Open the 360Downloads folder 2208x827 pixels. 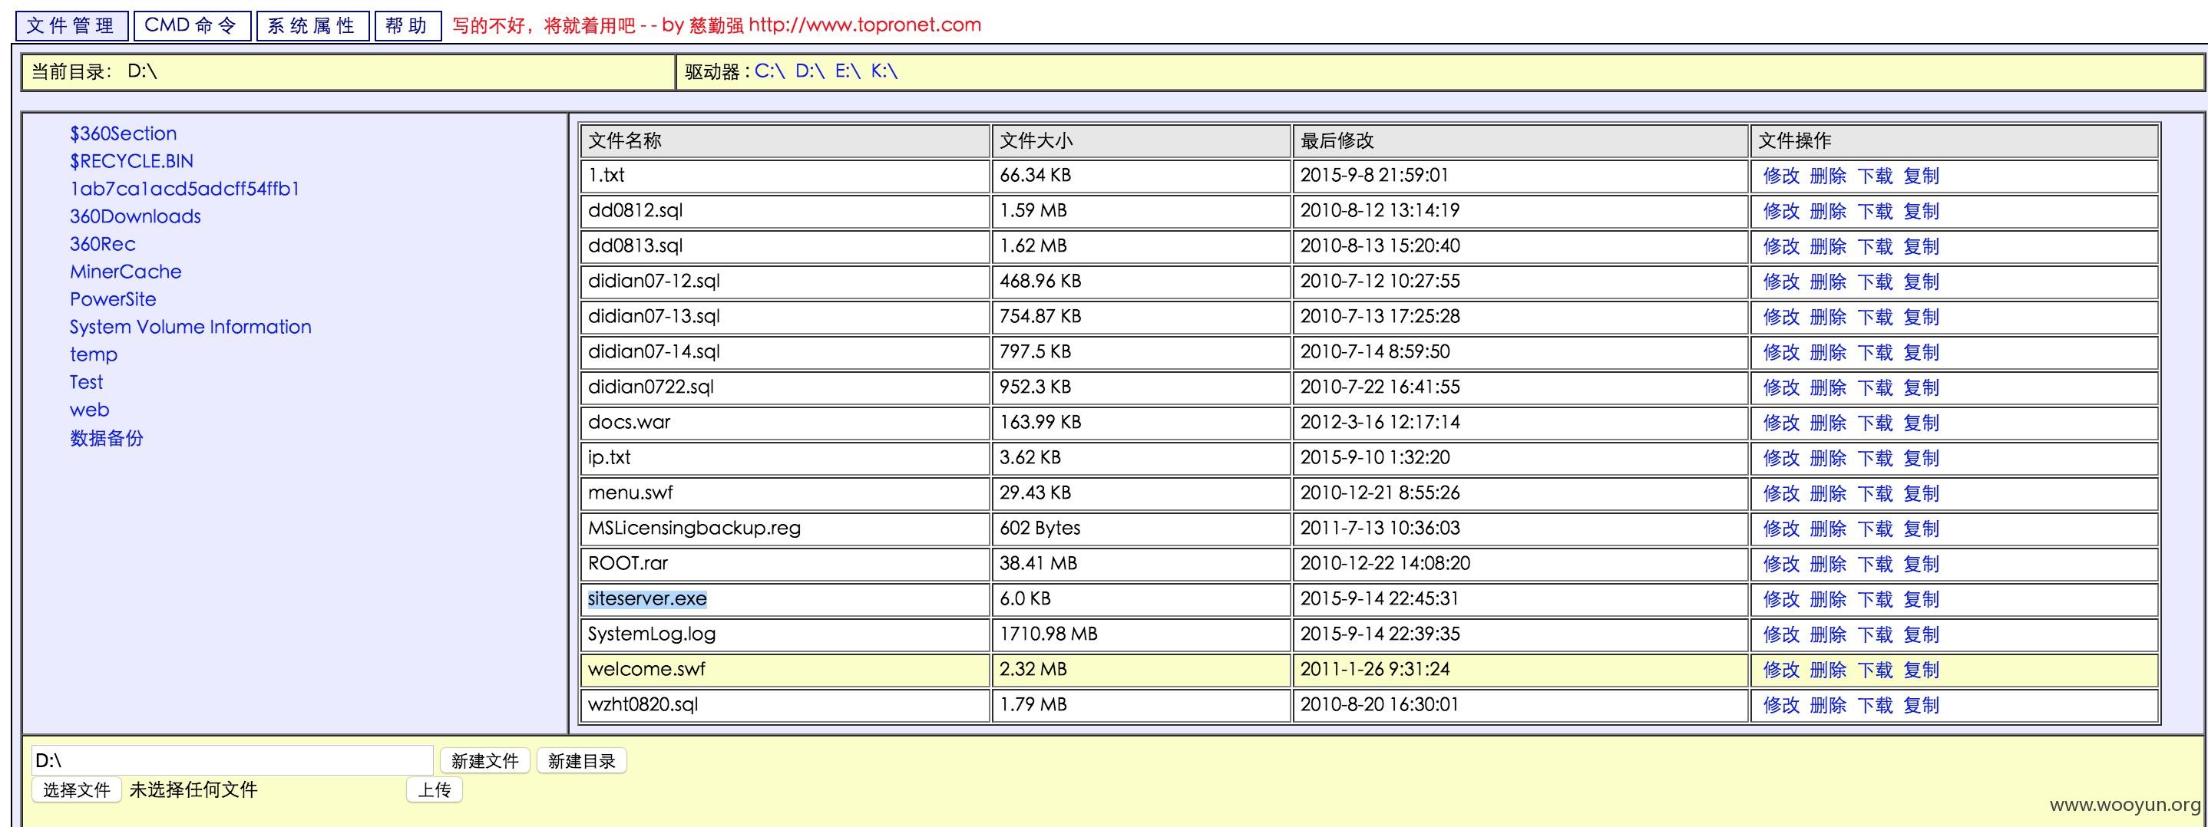point(135,216)
